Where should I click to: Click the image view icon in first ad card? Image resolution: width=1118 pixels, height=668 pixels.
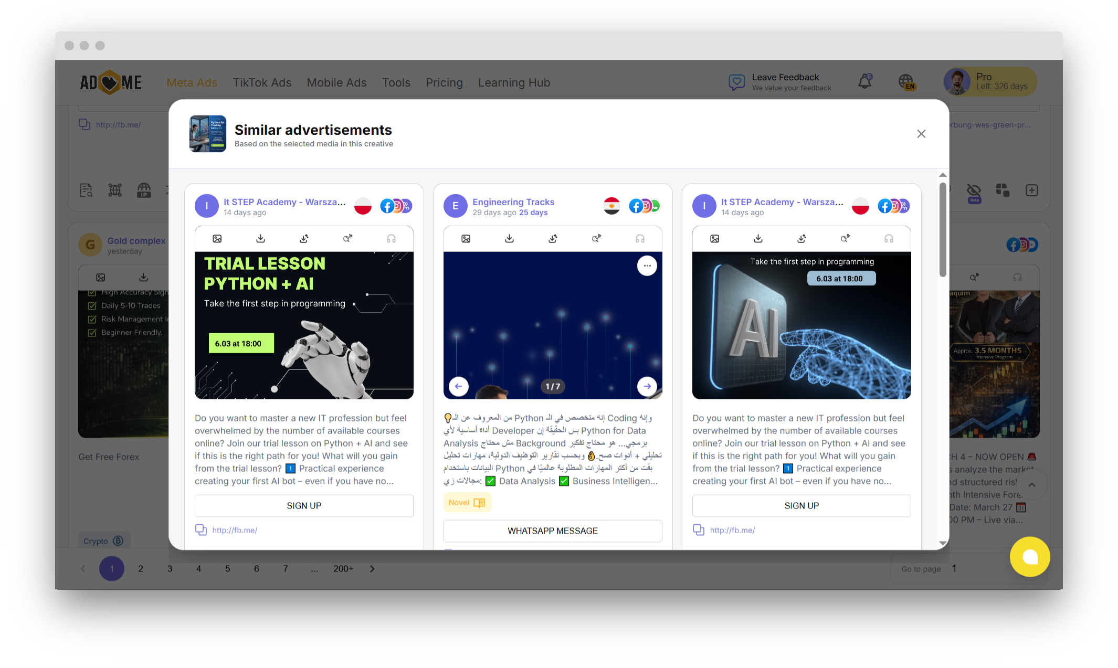[217, 239]
